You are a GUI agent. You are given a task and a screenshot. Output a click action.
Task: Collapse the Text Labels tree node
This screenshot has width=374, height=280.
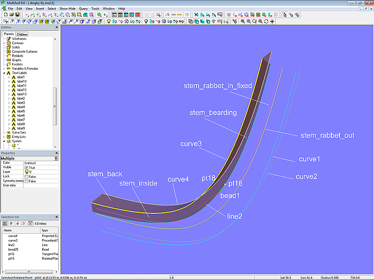pyautogui.click(x=4, y=73)
